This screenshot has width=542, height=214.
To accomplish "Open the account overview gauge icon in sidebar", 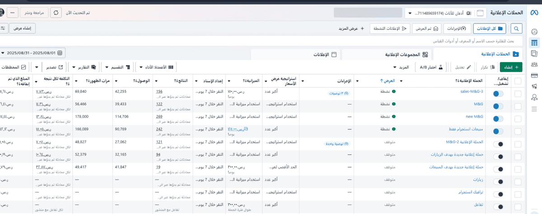I will click(534, 32).
